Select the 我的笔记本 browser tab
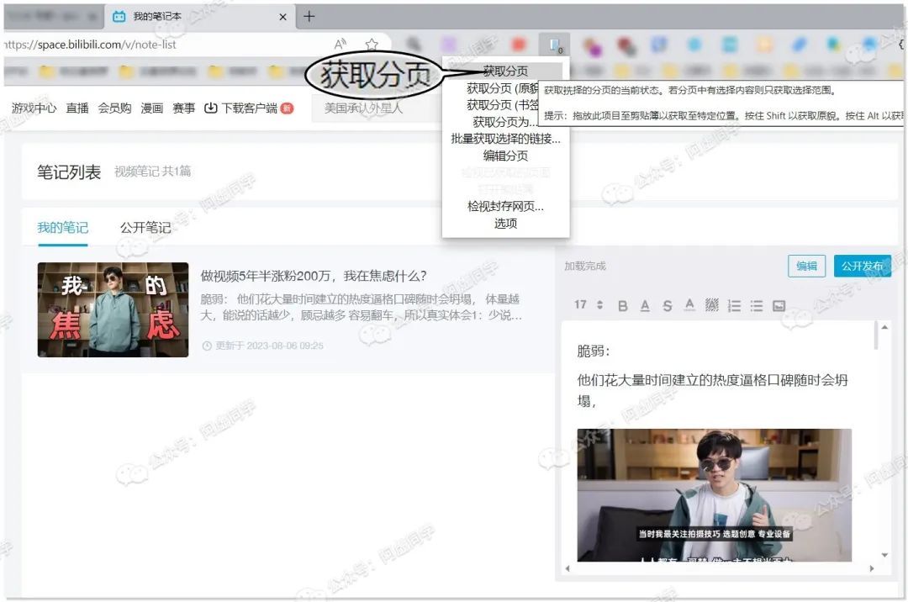Screen dimensions: 908x602 (x=200, y=17)
